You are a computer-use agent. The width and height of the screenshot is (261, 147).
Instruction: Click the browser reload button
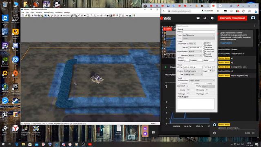(164, 11)
